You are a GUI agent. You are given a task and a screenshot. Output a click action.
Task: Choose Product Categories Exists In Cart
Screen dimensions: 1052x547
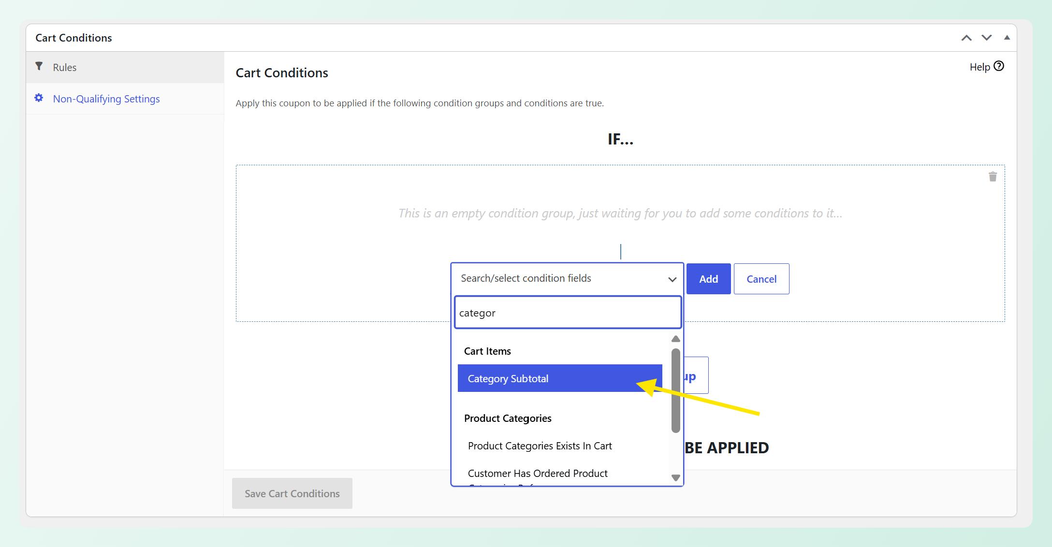(x=540, y=446)
